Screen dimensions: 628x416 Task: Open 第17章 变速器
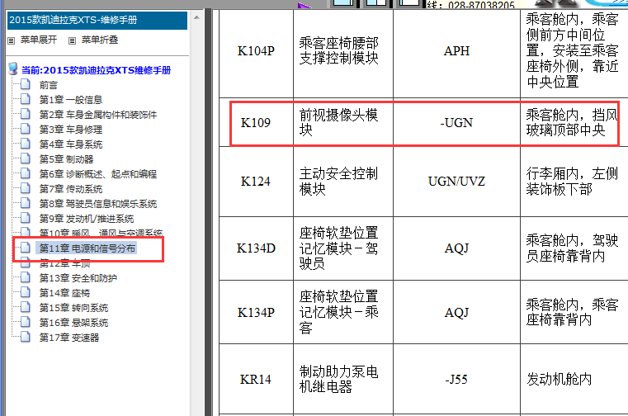tap(69, 338)
